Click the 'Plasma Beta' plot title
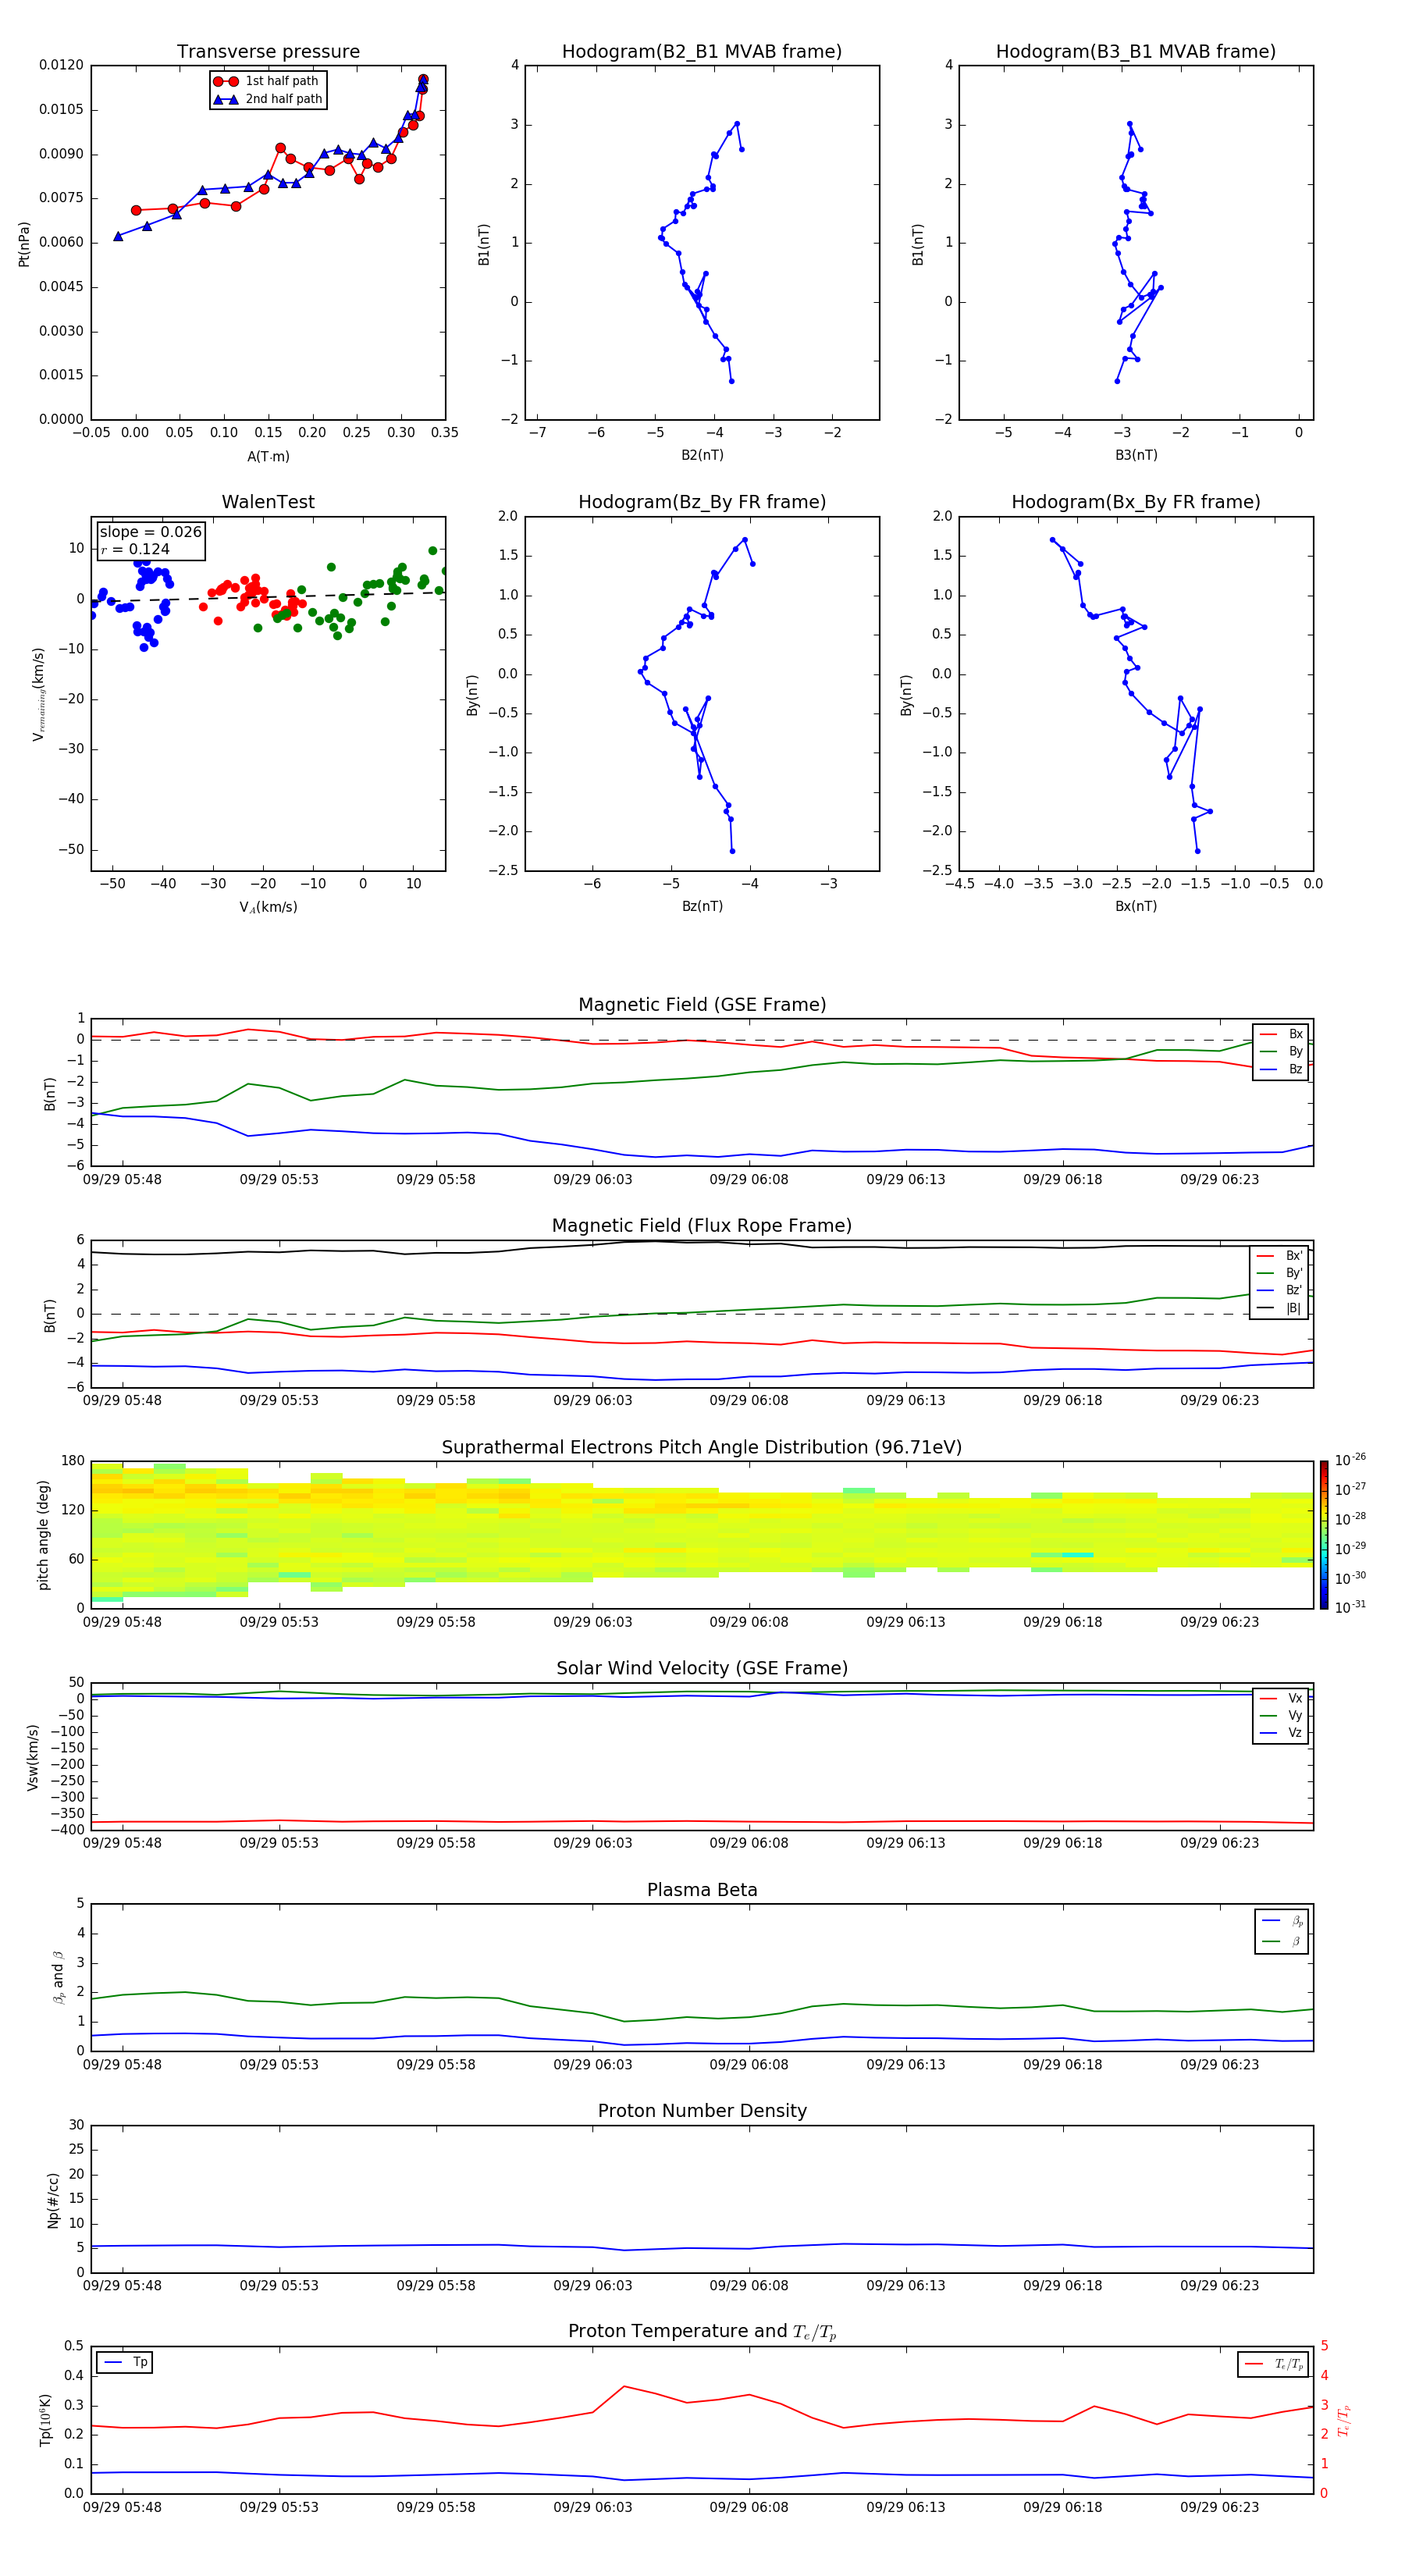The height and width of the screenshot is (2576, 1405). [x=702, y=1890]
